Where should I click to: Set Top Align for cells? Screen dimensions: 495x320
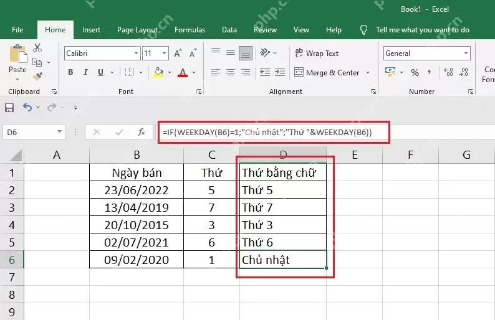216,52
